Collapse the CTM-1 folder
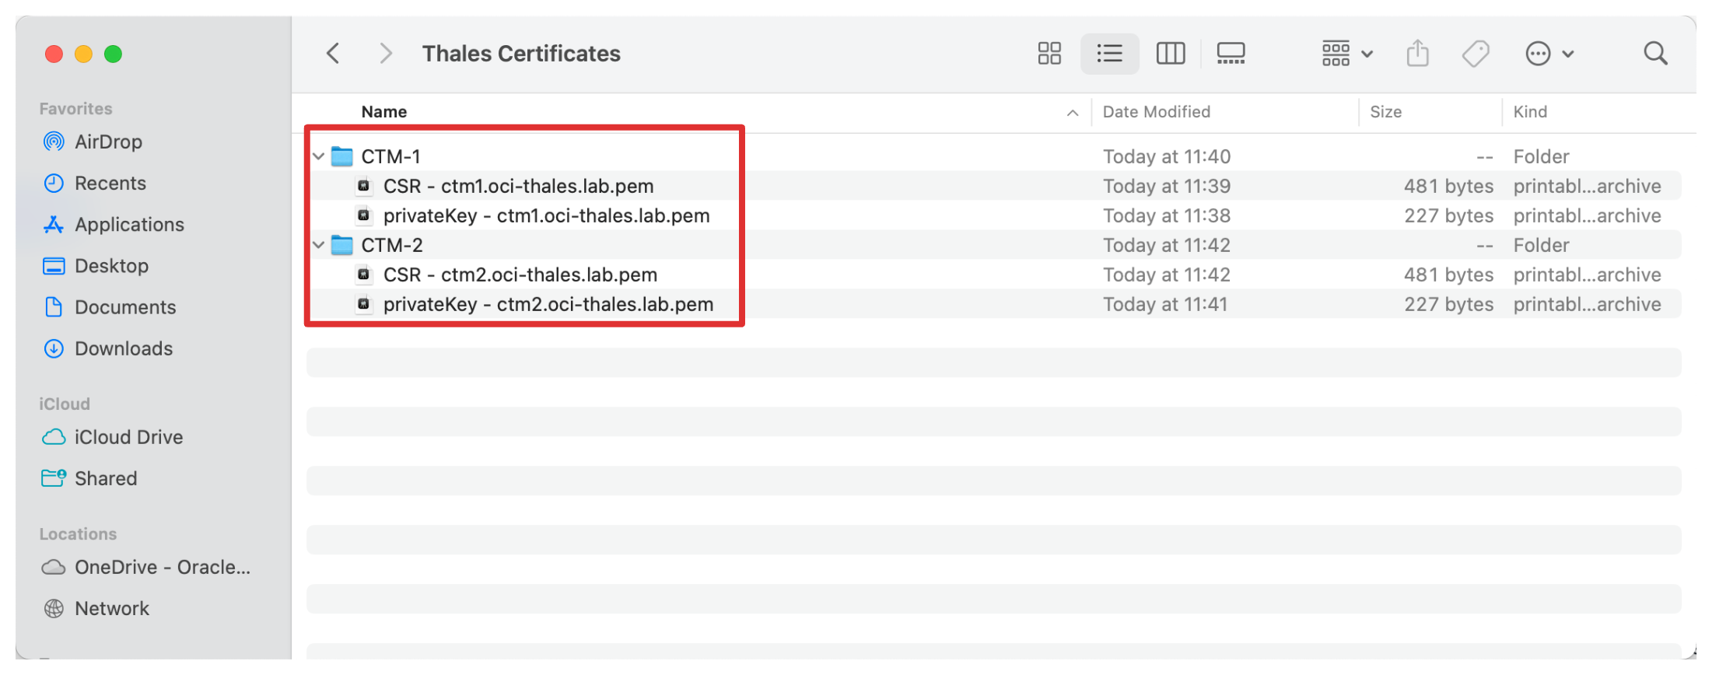1712x675 pixels. pos(318,156)
